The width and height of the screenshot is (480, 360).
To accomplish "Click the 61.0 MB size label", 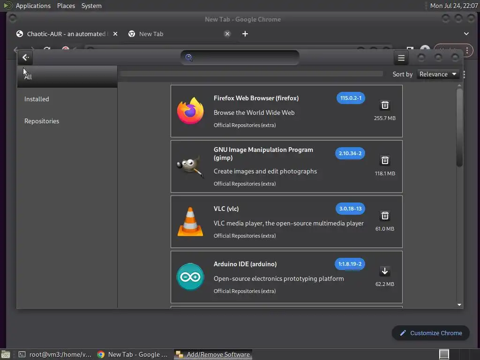I will 385,229.
